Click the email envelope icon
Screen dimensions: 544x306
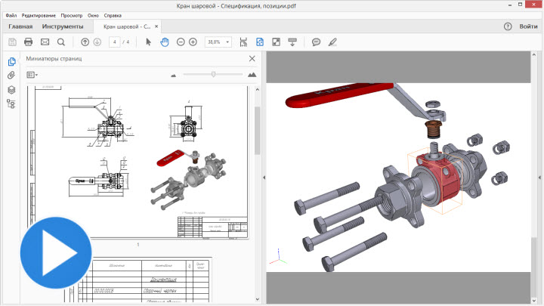click(45, 42)
